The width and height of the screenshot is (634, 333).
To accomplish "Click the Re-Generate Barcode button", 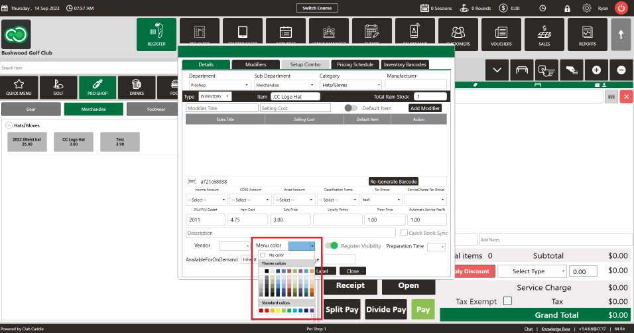I will click(x=393, y=182).
